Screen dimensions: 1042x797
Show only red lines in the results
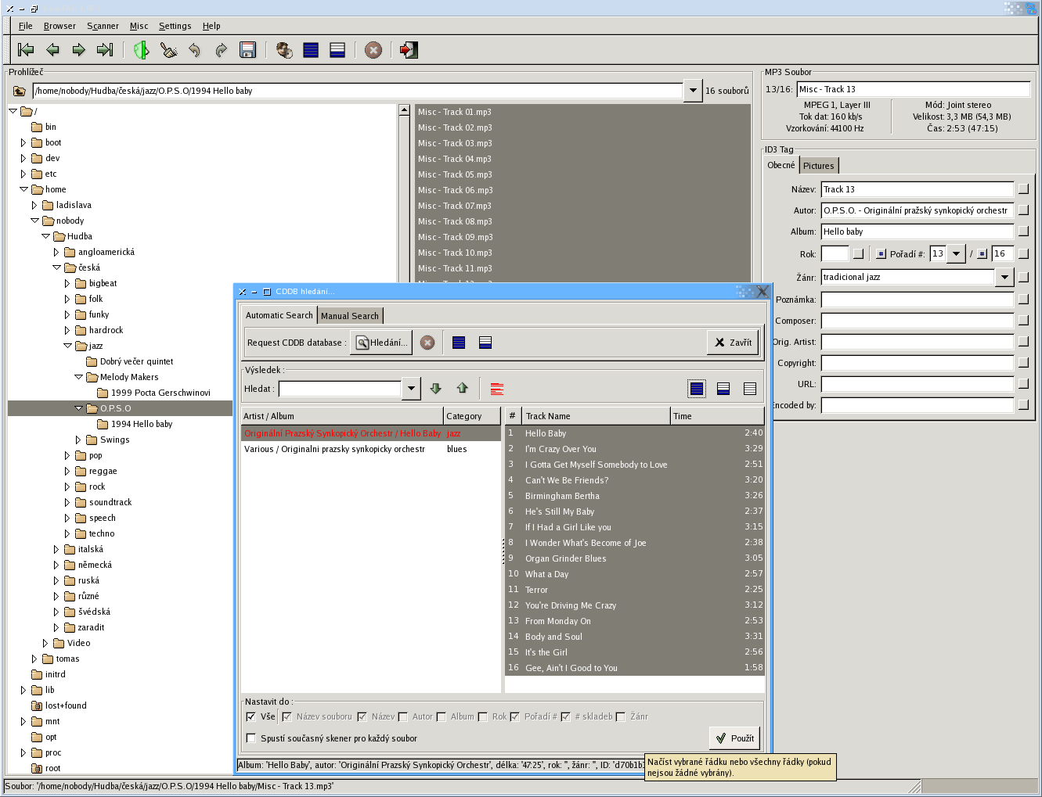tap(496, 389)
